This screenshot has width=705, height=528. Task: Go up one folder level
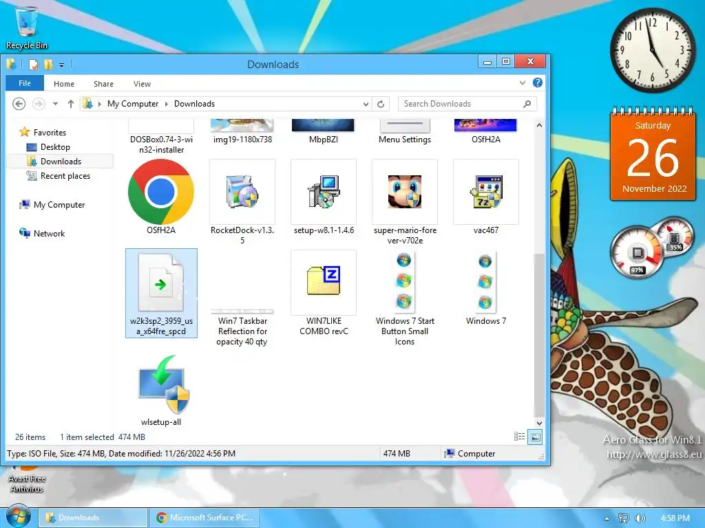(71, 104)
